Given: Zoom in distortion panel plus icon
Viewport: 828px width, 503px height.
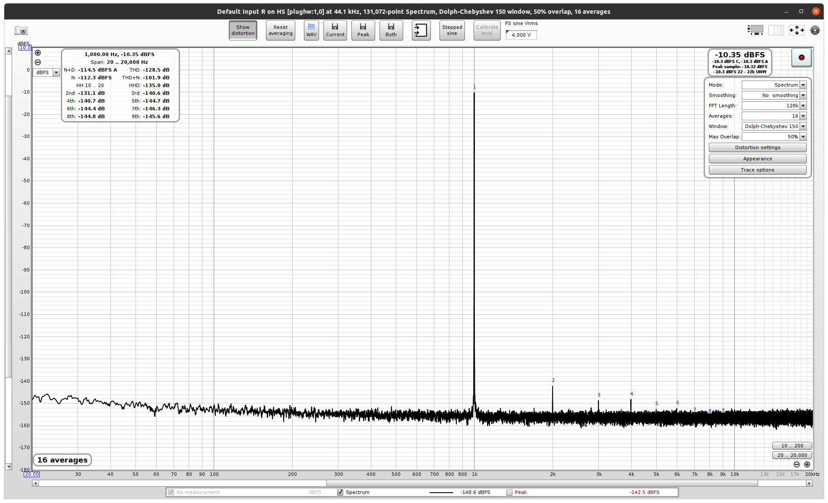Looking at the screenshot, I should click(x=38, y=53).
